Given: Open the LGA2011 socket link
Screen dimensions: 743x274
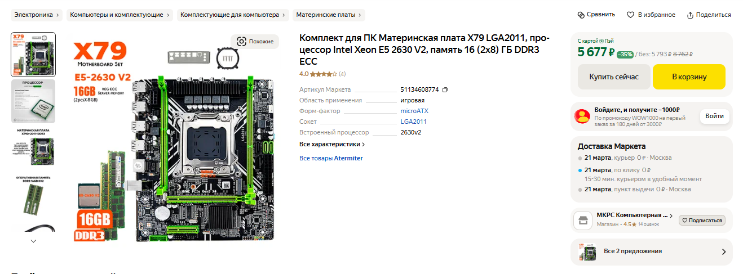Looking at the screenshot, I should coord(413,122).
